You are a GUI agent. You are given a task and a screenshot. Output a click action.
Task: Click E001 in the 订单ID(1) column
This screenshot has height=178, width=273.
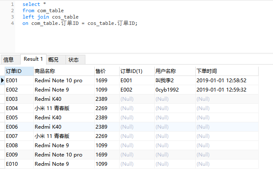pyautogui.click(x=137, y=81)
